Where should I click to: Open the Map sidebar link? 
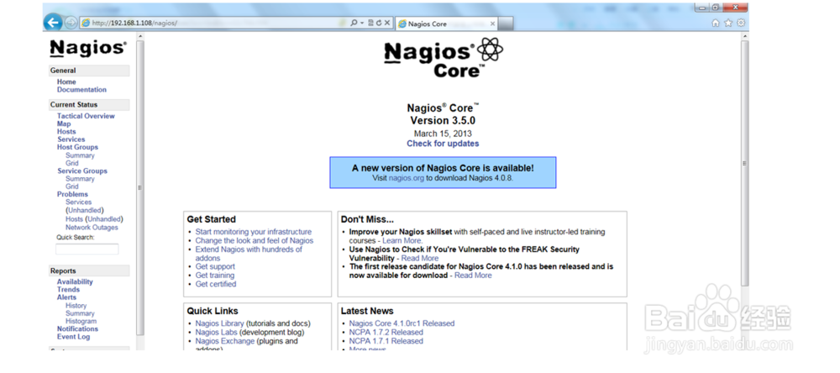64,123
